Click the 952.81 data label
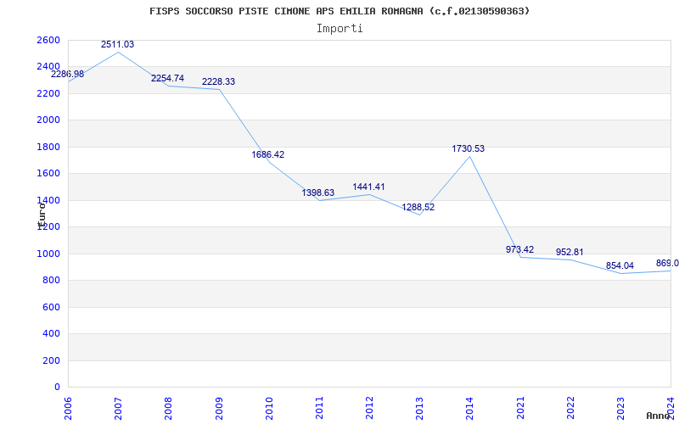Image resolution: width=679 pixels, height=424 pixels. coord(570,252)
